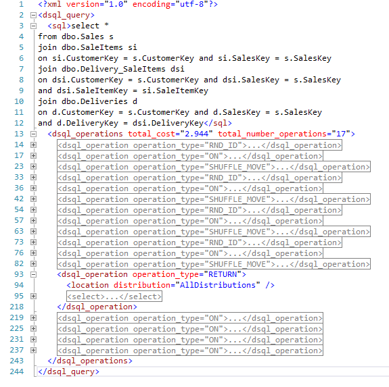Expand the ON operation on line 219

[33, 318]
